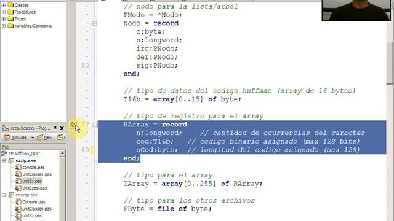Image resolution: width=394 pixels, height=221 pixels.
Task: Click the szzip.exe project icon
Action: point(11,161)
